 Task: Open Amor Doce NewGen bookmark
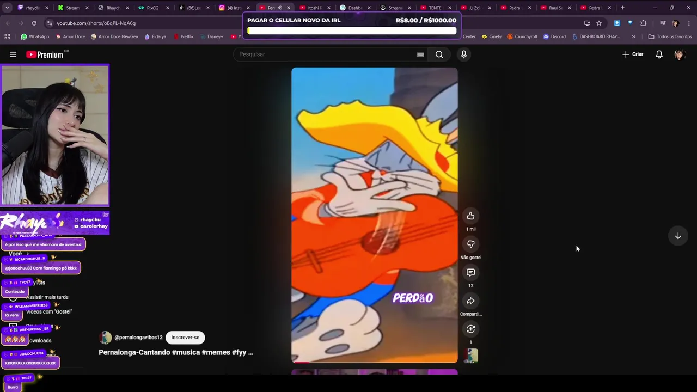pos(114,36)
